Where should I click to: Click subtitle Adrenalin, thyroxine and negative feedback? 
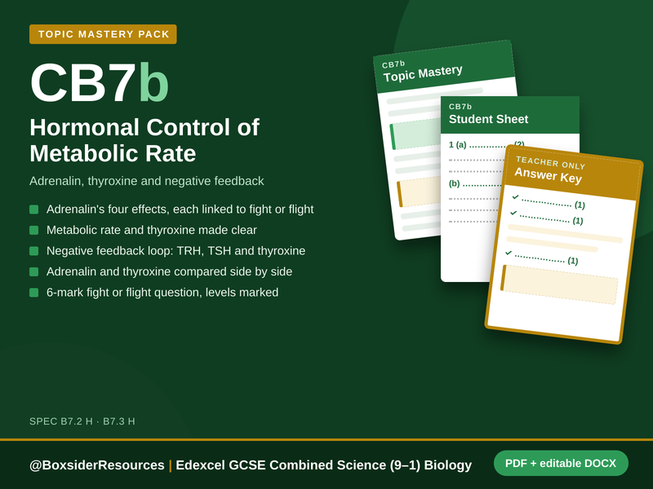(147, 181)
